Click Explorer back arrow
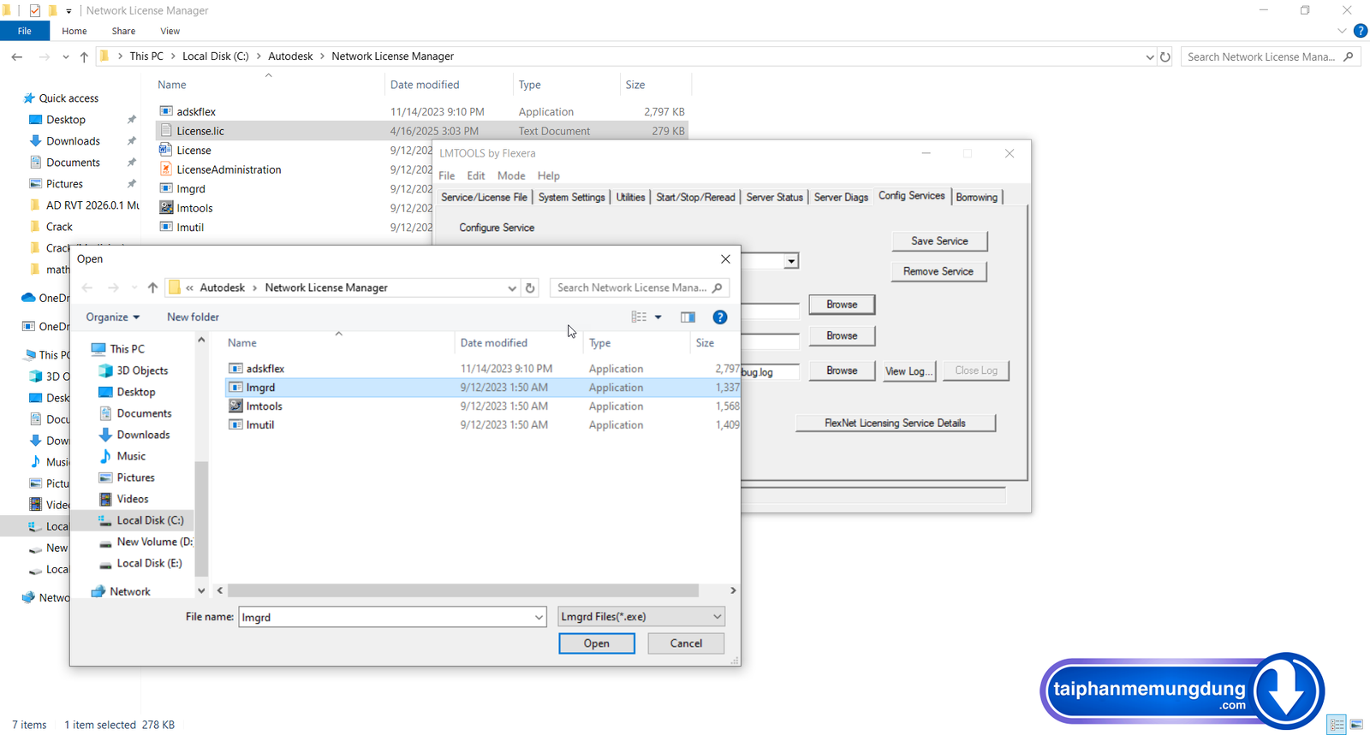The height and width of the screenshot is (735, 1370). point(17,56)
